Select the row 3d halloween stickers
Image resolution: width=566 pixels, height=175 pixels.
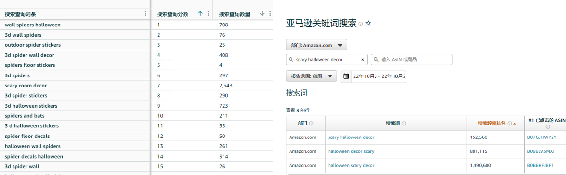pyautogui.click(x=136, y=106)
